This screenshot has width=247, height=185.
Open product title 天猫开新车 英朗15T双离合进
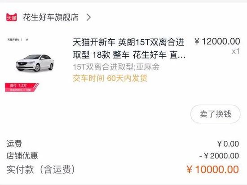pyautogui.click(x=128, y=42)
